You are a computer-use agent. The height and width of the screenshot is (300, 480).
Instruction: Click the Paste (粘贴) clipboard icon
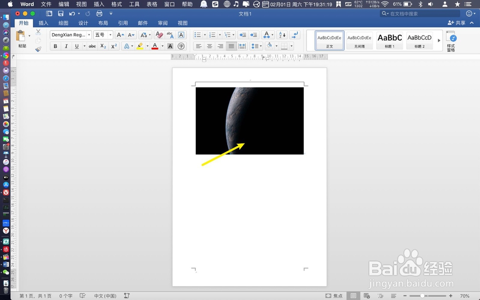point(21,36)
